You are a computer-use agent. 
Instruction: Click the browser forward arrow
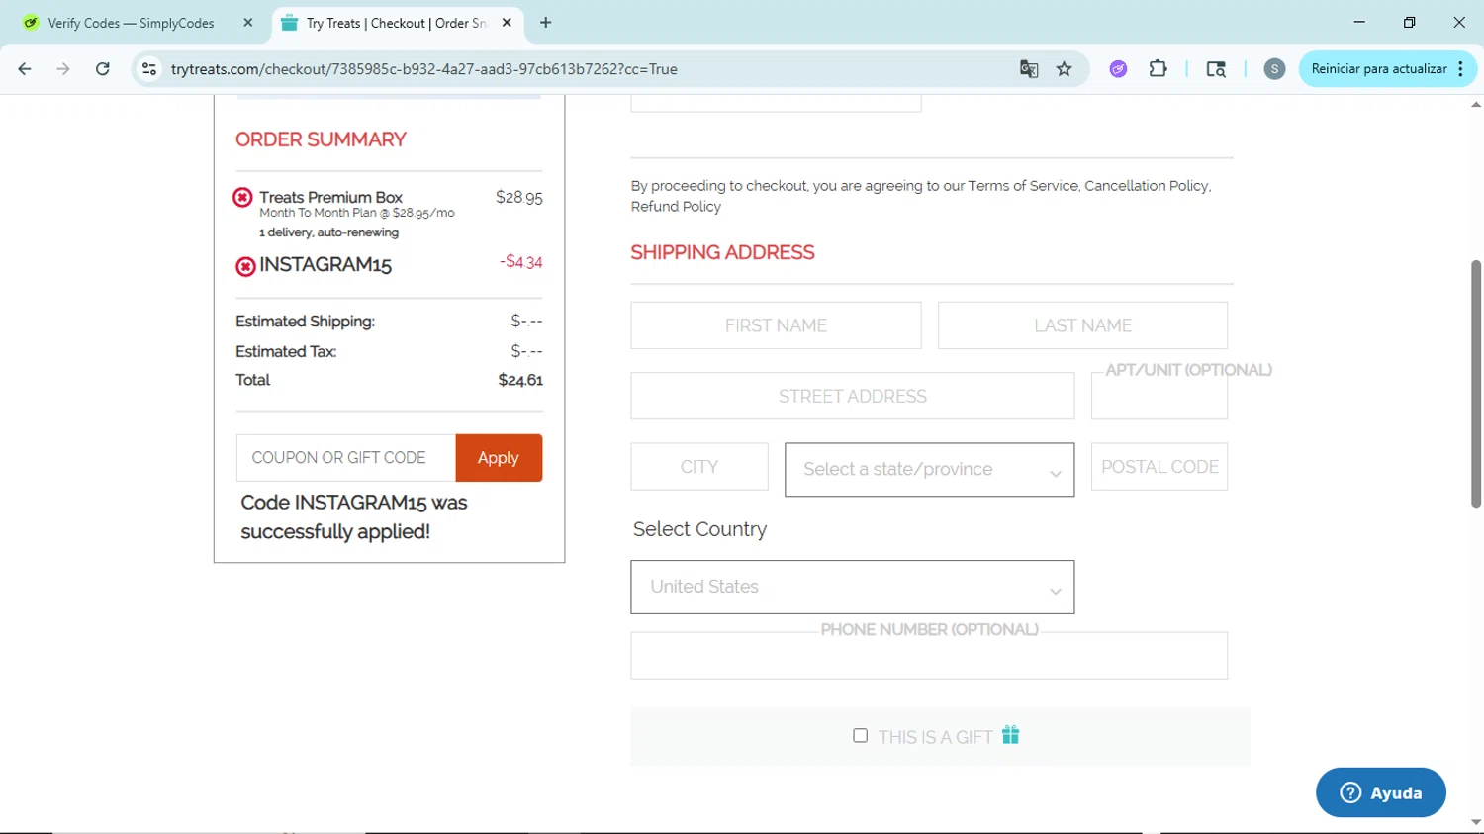pyautogui.click(x=63, y=69)
